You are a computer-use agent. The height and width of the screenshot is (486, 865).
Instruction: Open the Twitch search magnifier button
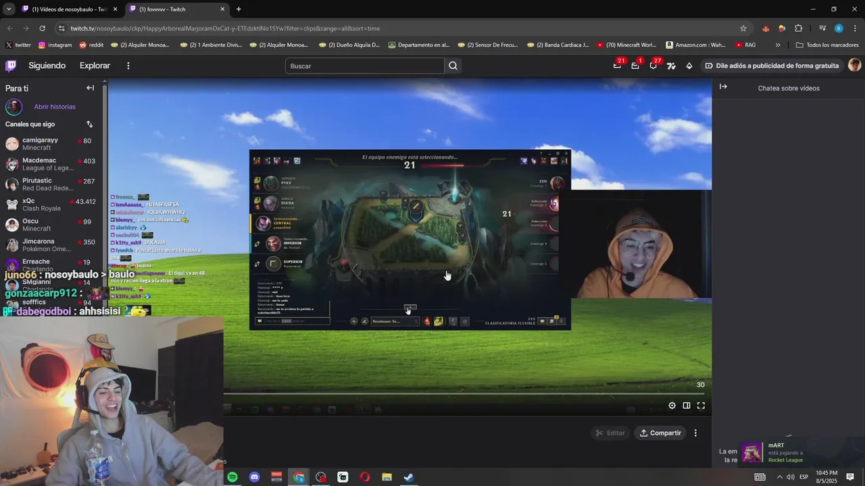453,65
